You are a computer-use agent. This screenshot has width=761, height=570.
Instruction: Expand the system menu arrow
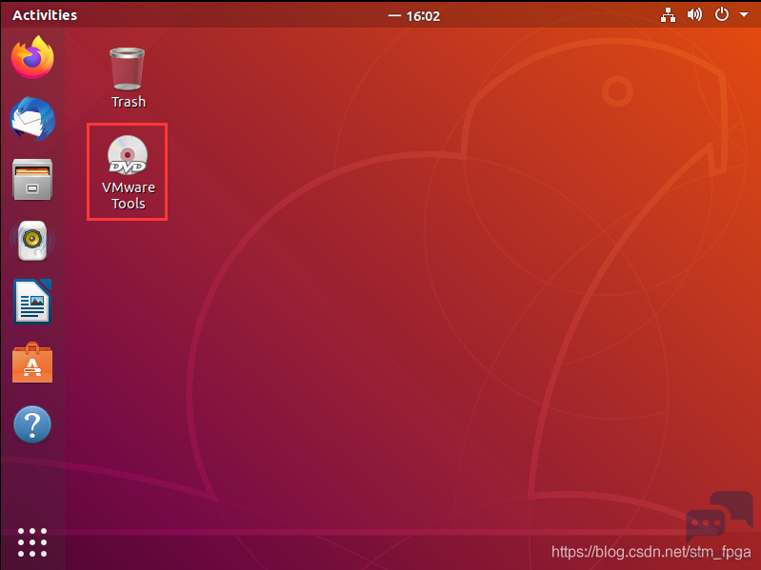744,15
